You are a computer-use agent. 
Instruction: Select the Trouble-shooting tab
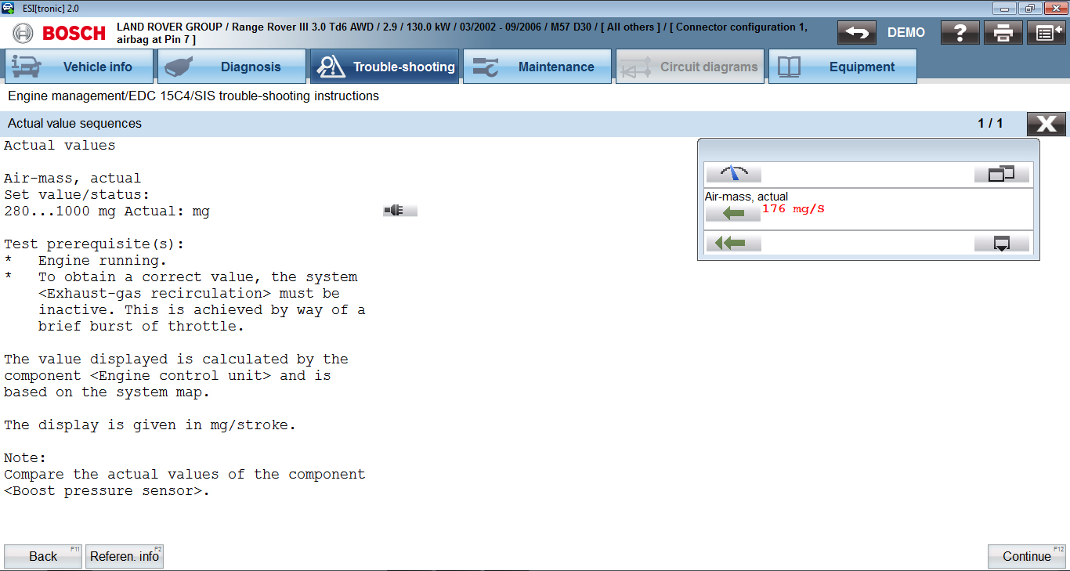pos(385,67)
